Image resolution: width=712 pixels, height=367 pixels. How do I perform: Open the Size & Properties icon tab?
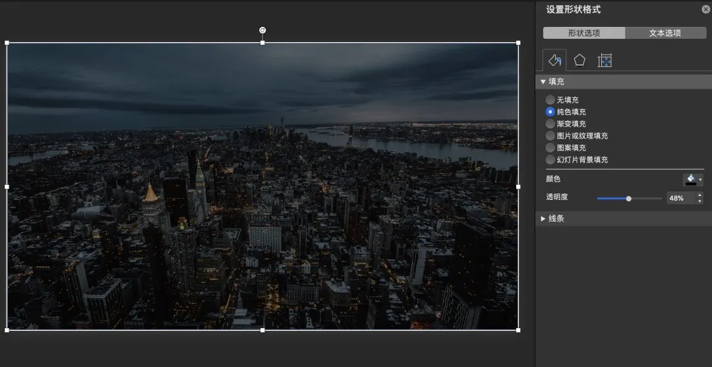(605, 61)
